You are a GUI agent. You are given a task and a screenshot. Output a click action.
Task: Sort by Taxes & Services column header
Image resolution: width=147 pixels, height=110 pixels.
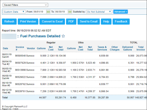[x=102, y=48]
